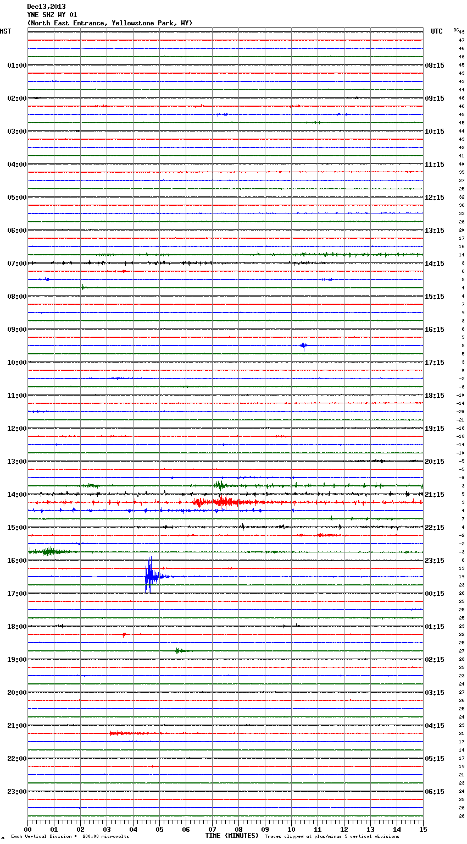
Task: Click the 'Traces clipped at plus/minus 5' note
Action: pyautogui.click(x=332, y=836)
